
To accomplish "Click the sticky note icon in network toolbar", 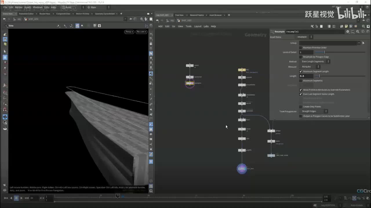I will point(346,26).
